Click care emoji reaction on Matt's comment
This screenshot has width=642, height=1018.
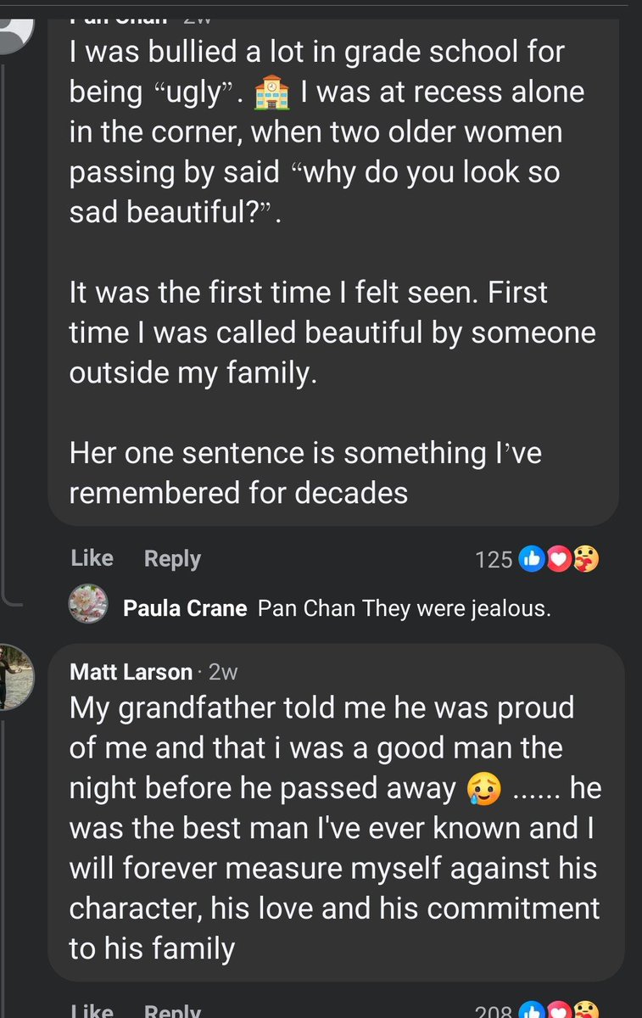(x=585, y=1010)
